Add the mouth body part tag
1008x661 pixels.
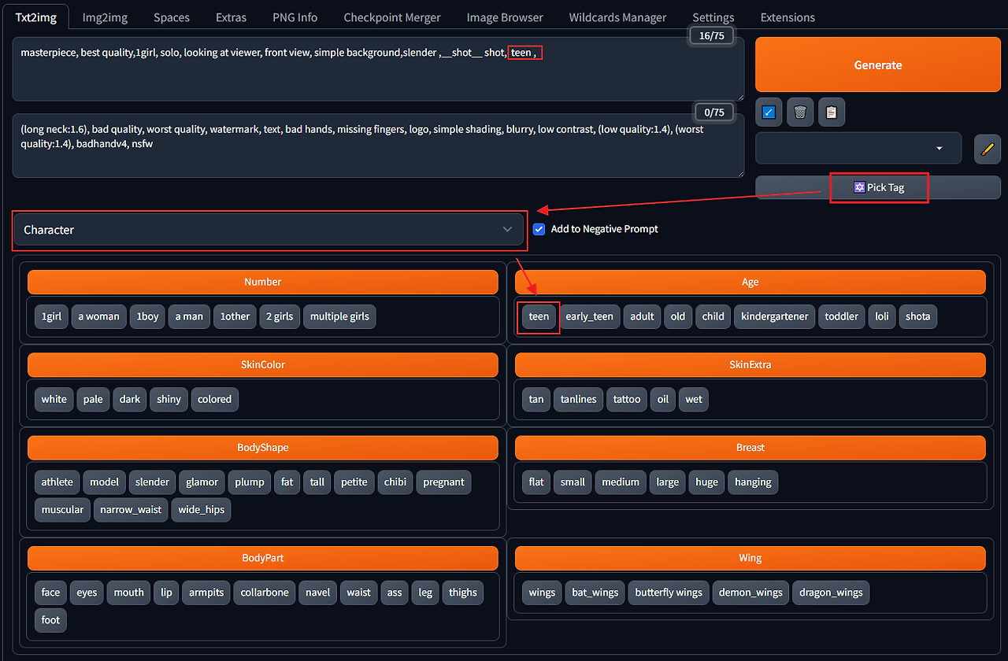(x=129, y=593)
